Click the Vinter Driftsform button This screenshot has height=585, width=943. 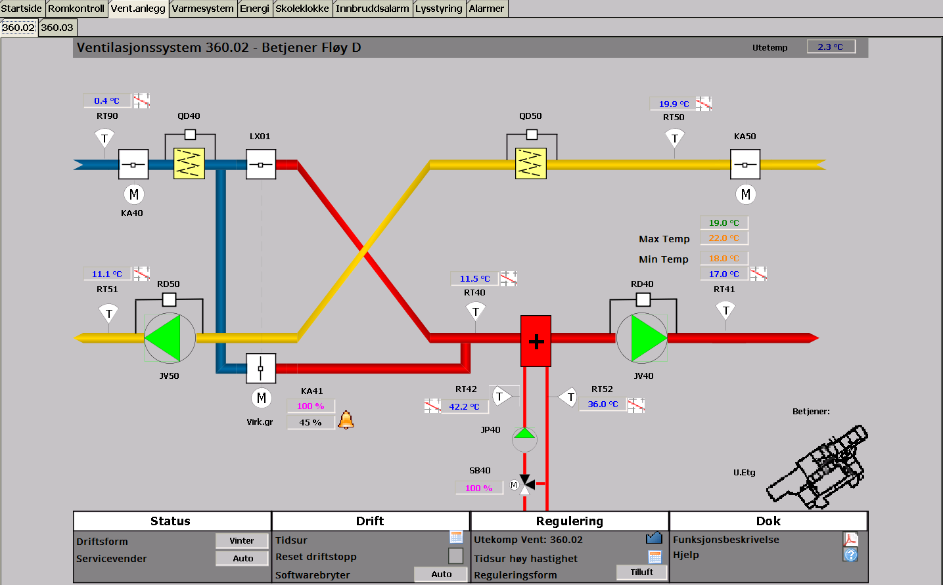click(242, 541)
